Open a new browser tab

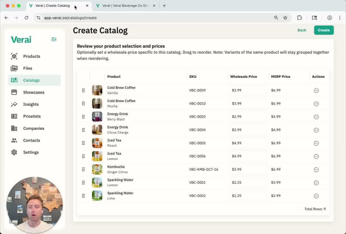(x=164, y=6)
